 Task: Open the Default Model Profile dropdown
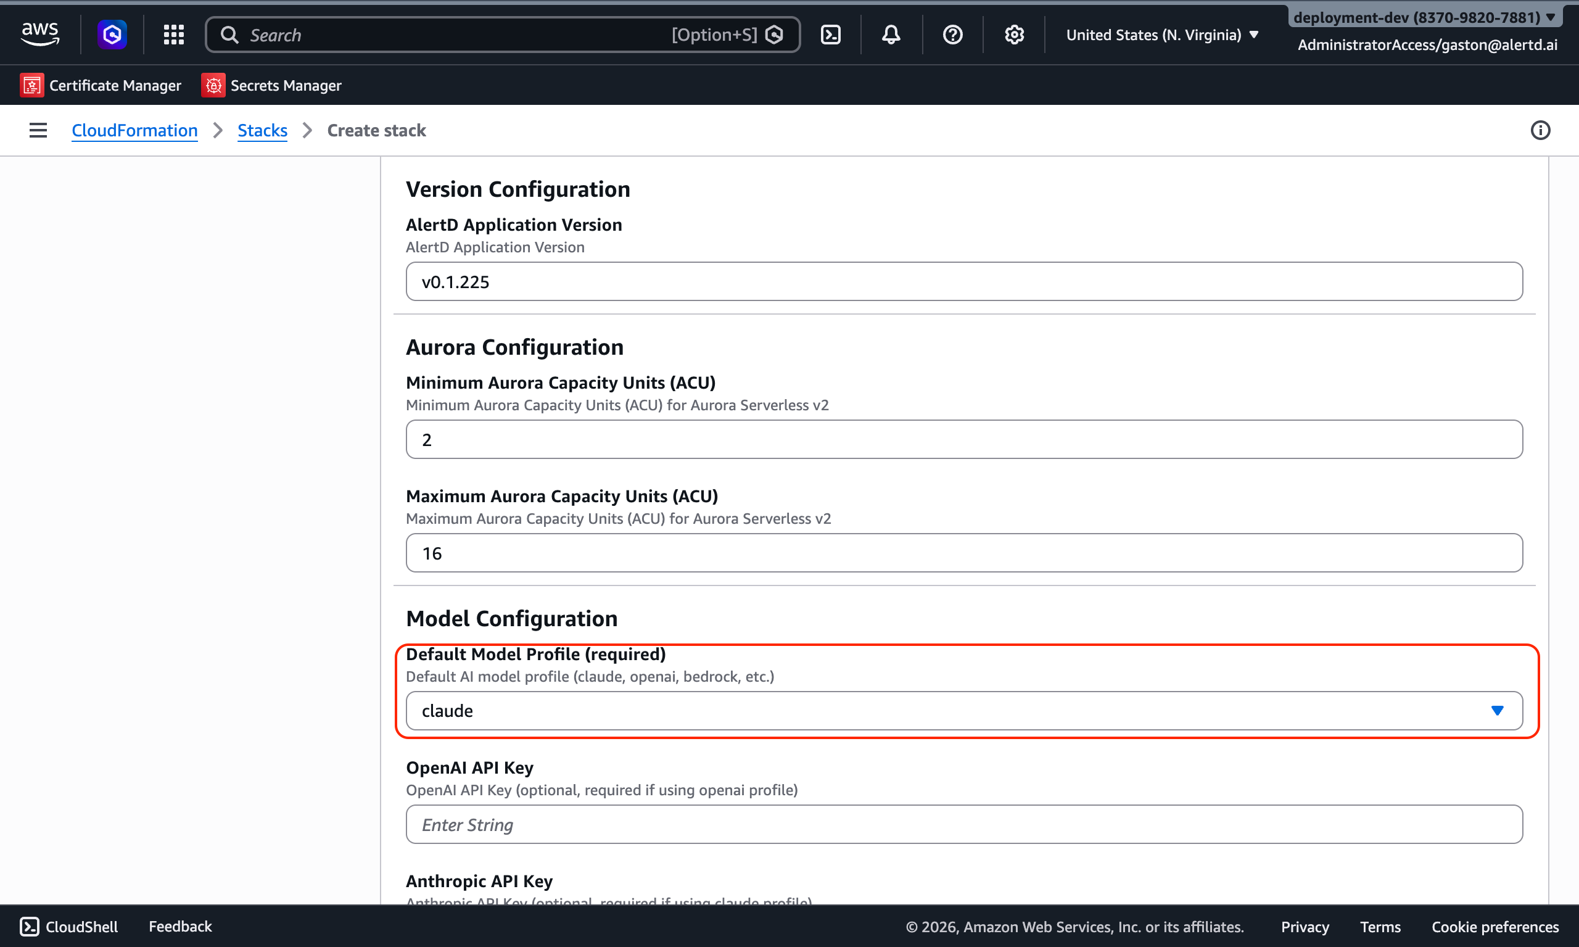[x=964, y=710]
